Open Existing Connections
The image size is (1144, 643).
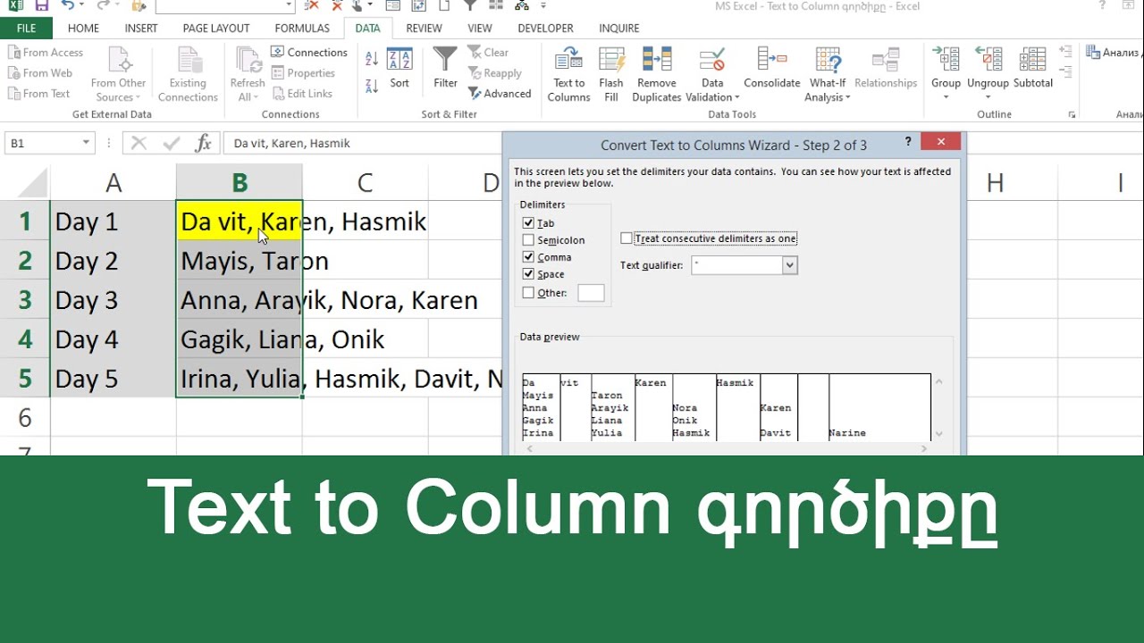[x=188, y=74]
